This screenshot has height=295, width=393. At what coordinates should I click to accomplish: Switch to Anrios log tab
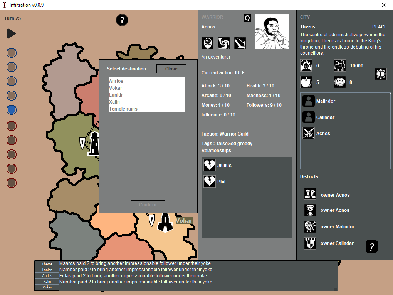coord(47,275)
